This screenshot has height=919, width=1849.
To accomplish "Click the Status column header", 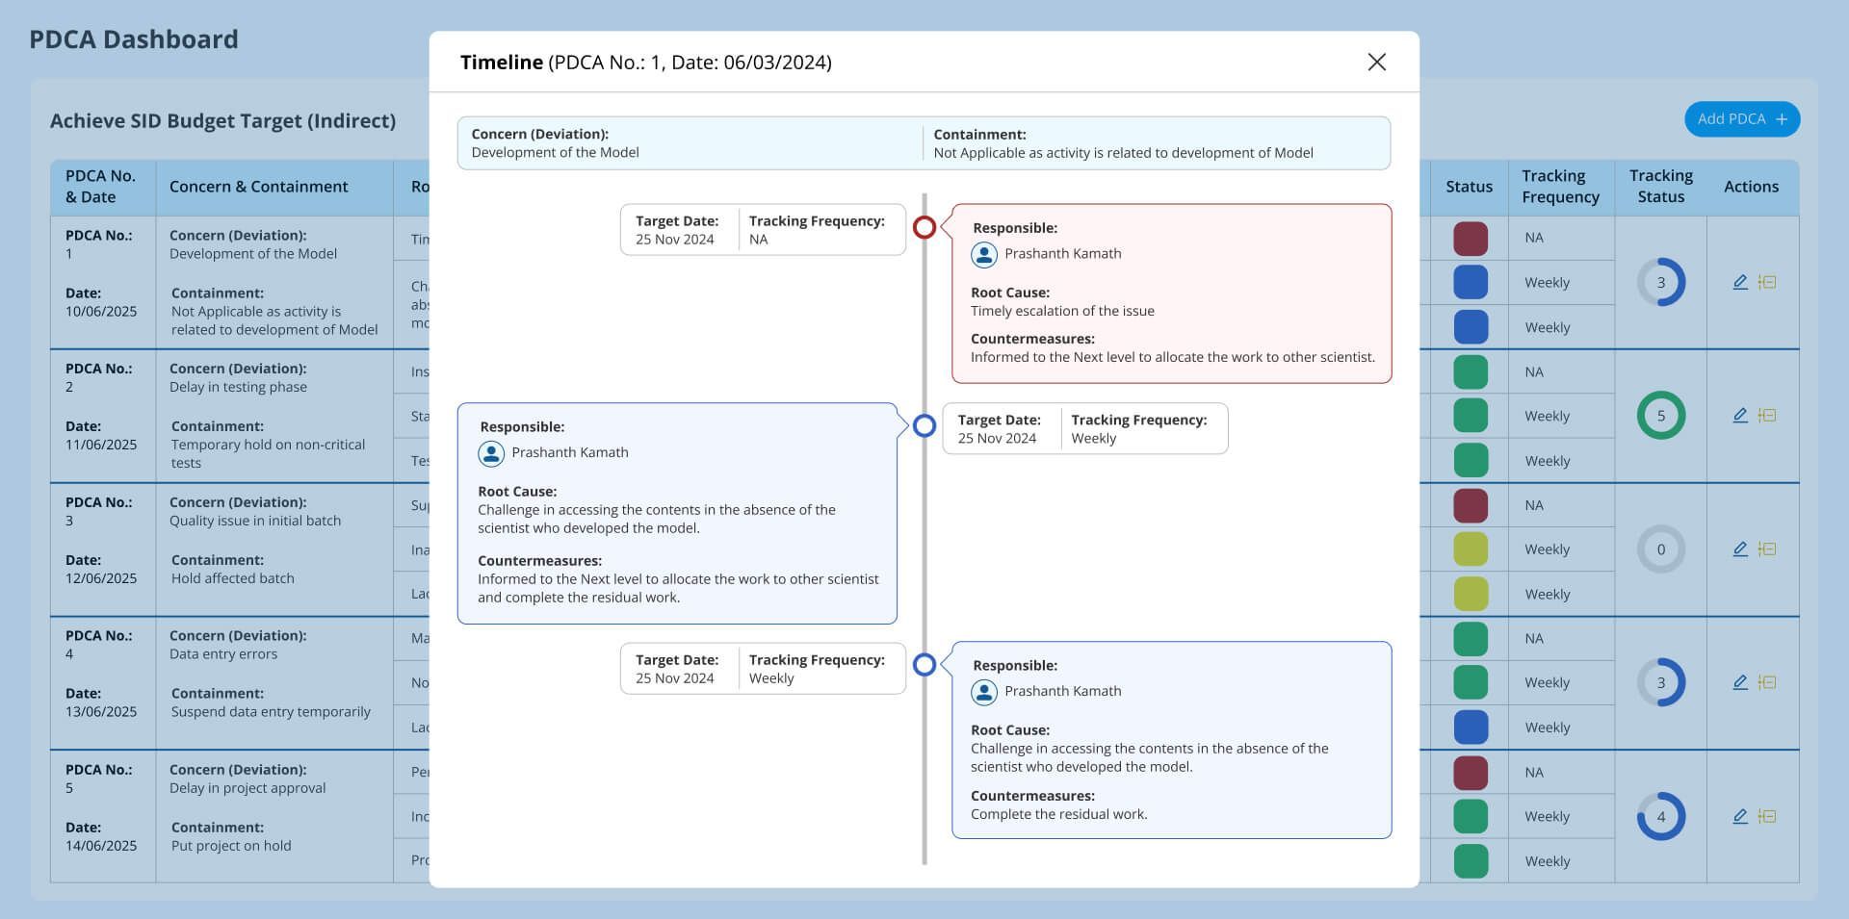I will 1469,187.
